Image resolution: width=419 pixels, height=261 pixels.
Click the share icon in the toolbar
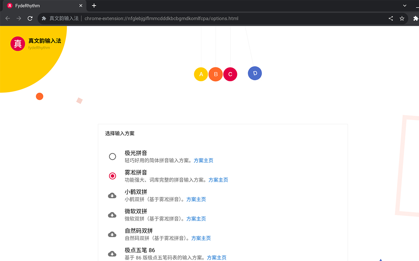pos(391,19)
